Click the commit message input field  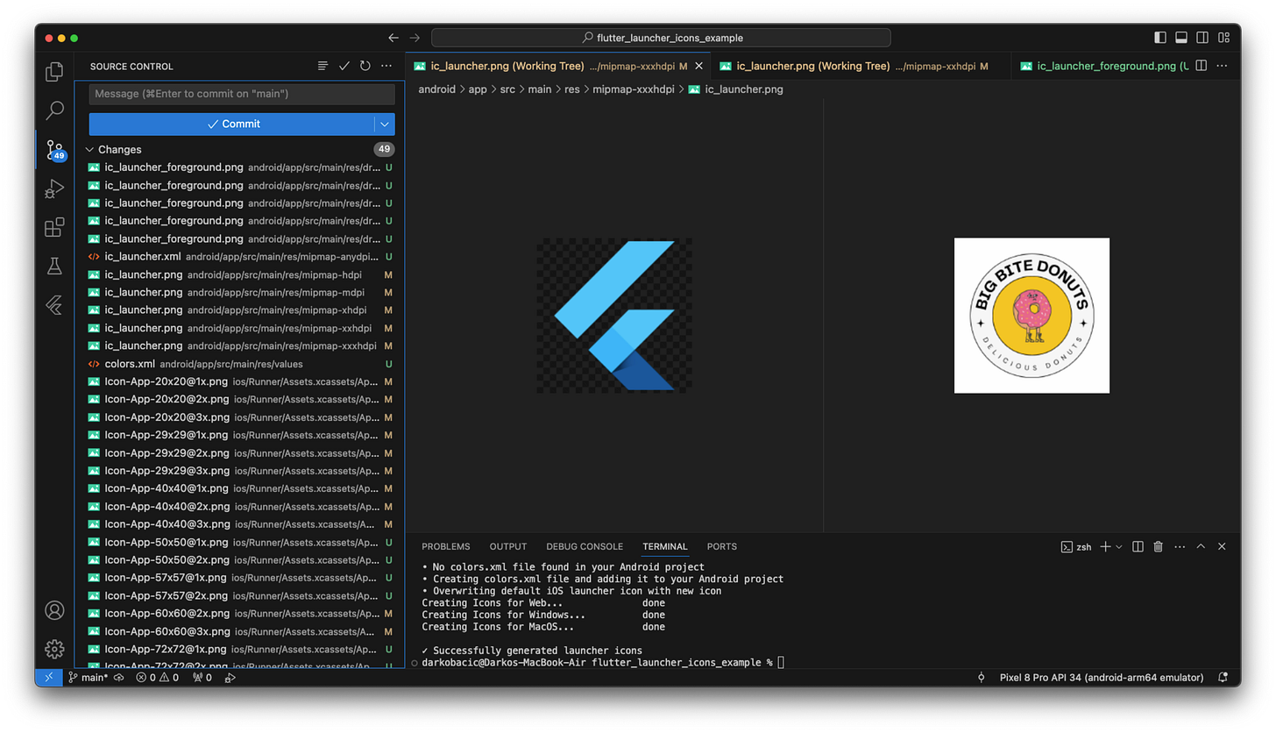tap(242, 94)
